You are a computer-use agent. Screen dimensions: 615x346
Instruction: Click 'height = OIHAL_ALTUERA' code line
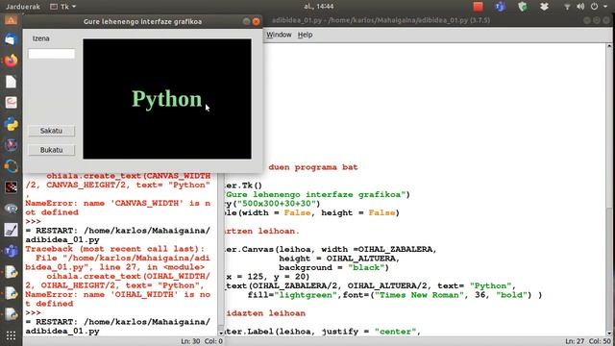coord(337,259)
